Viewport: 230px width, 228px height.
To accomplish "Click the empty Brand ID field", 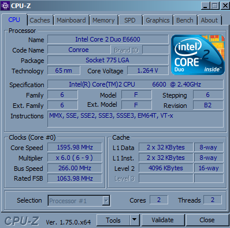I will (155, 50).
